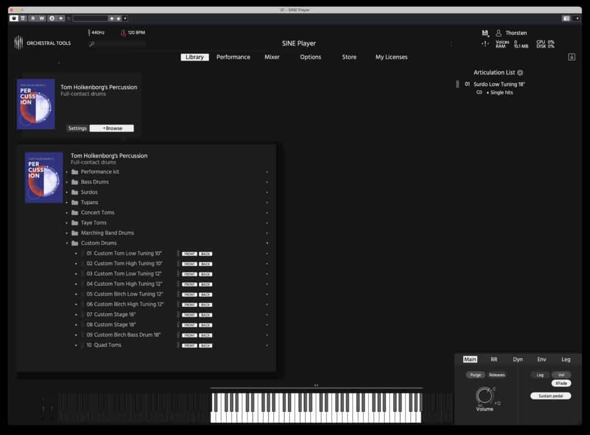Collapse the Custom Drums folder

pyautogui.click(x=69, y=243)
